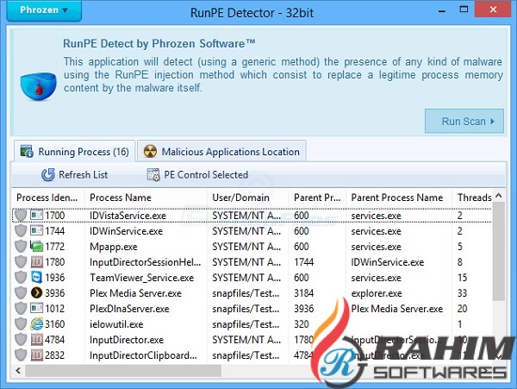This screenshot has width=517, height=389.
Task: Click the InputDirector.exe app icon
Action: [x=36, y=340]
